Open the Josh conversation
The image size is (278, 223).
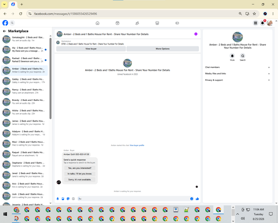(x=24, y=196)
